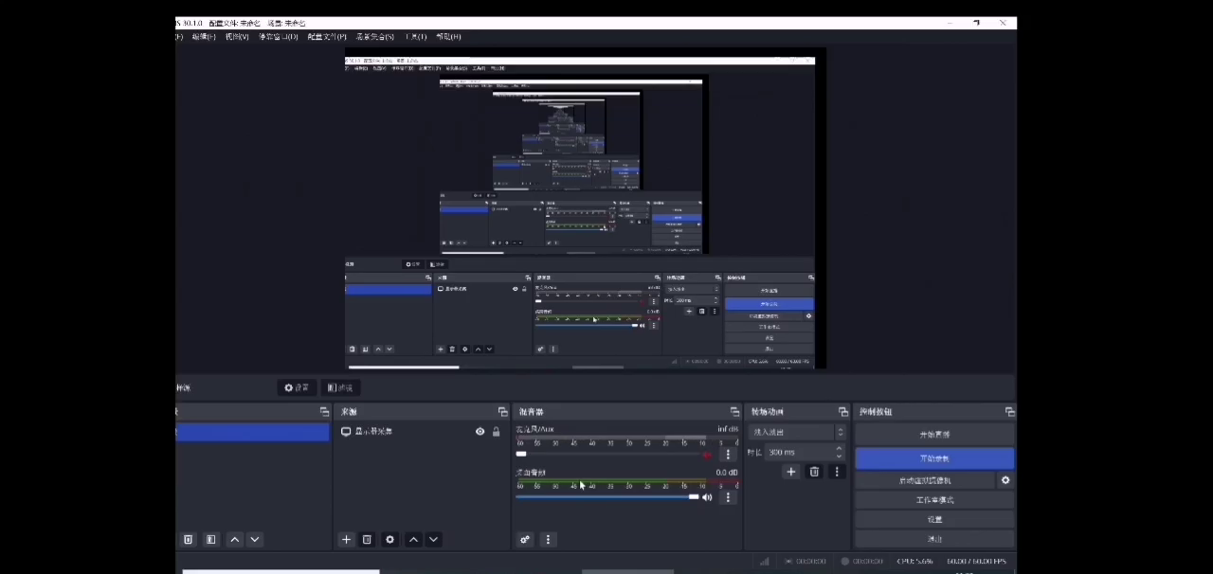The image size is (1213, 574).
Task: Toggle visibility of display capture source
Action: click(x=480, y=432)
